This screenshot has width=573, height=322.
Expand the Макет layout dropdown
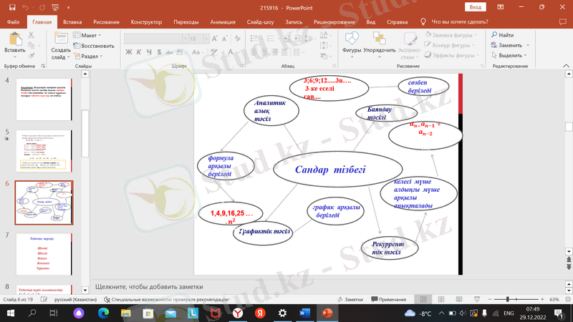pyautogui.click(x=90, y=35)
